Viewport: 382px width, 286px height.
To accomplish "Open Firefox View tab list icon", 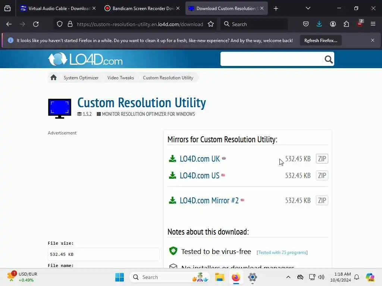I will (7, 9).
